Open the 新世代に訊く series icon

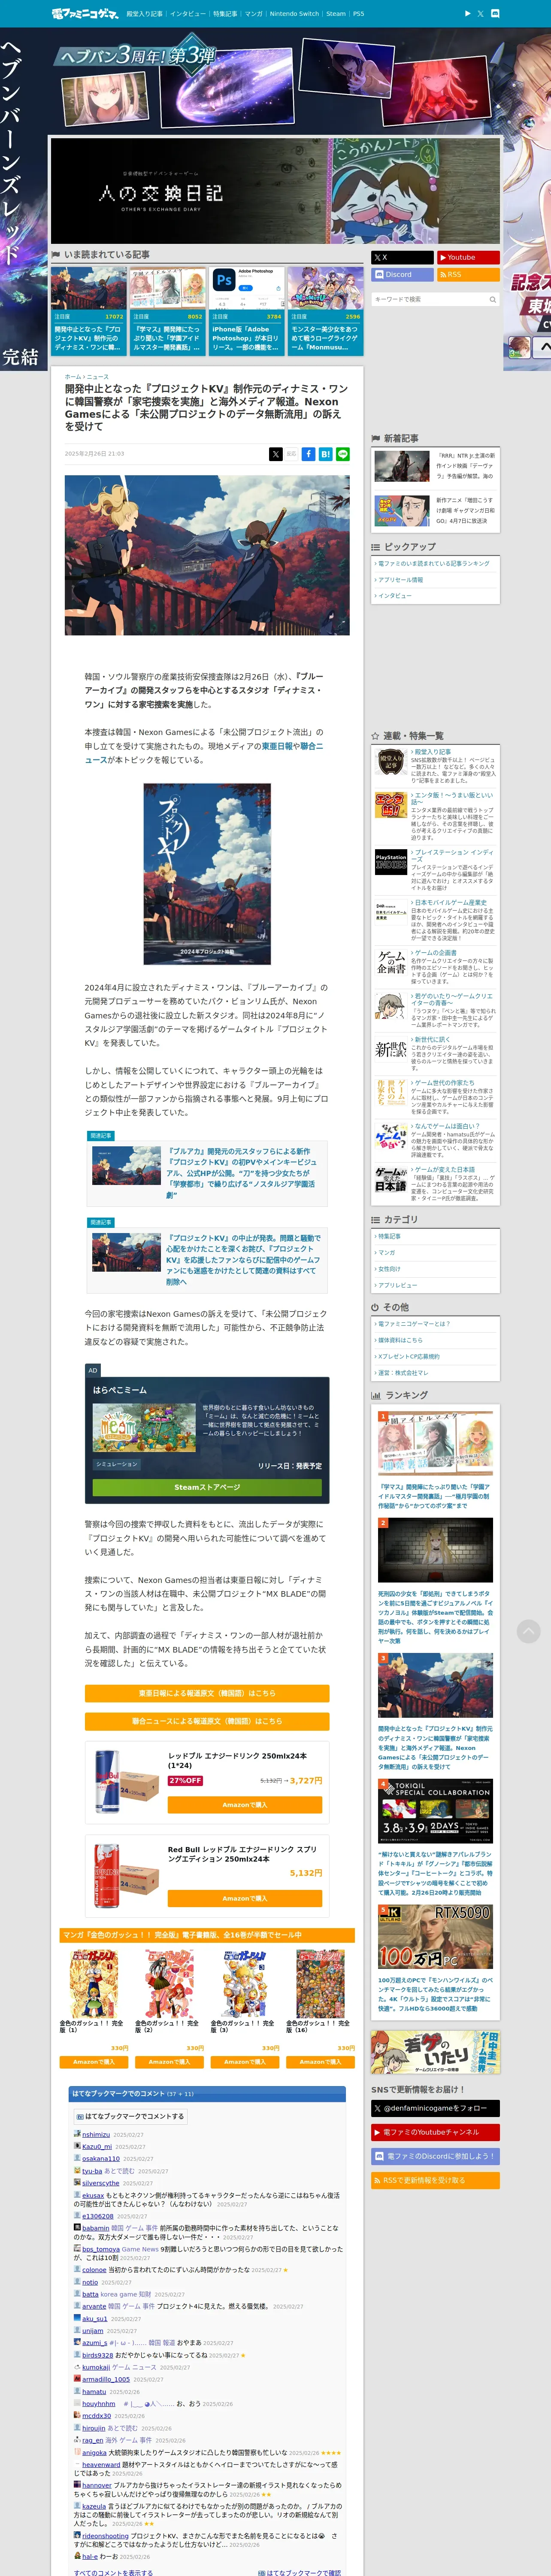[391, 1049]
